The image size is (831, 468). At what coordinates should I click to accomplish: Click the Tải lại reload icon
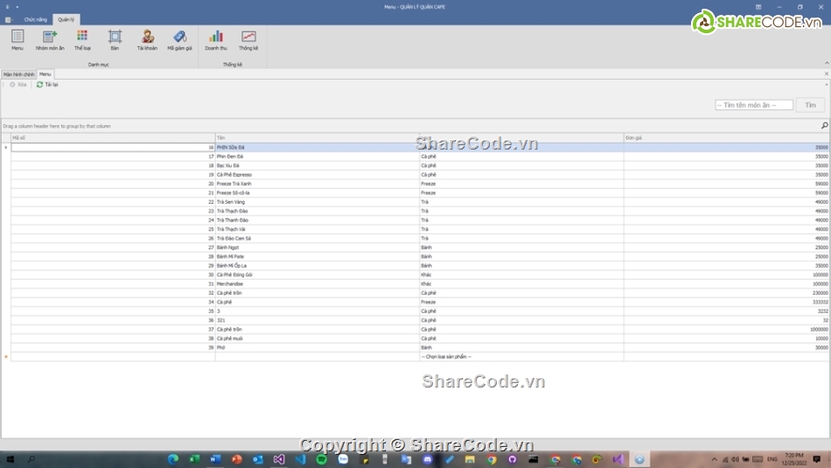coord(40,85)
